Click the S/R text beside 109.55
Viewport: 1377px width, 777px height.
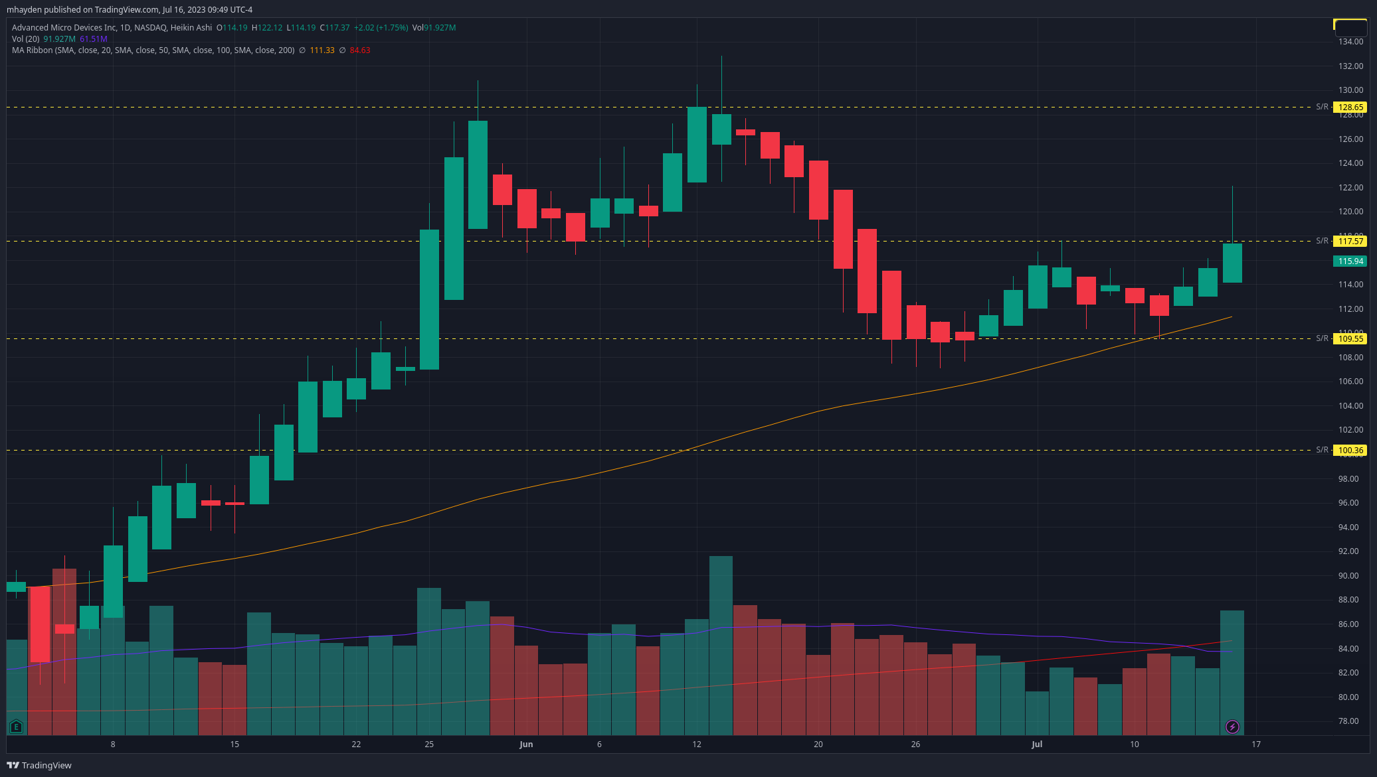click(1322, 338)
